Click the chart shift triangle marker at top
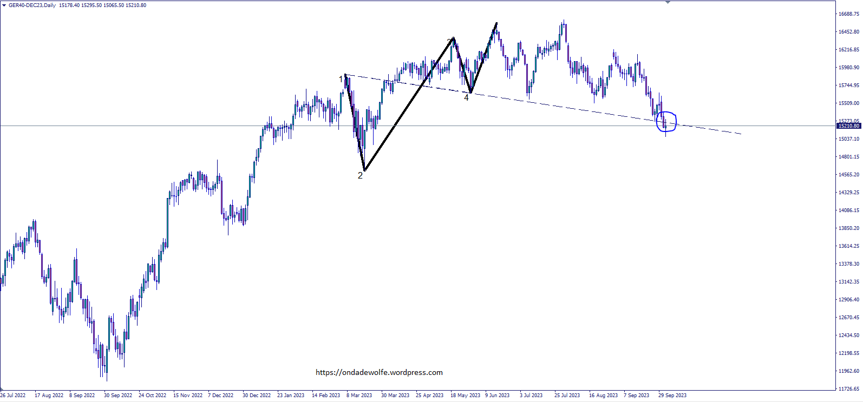 coord(668,2)
